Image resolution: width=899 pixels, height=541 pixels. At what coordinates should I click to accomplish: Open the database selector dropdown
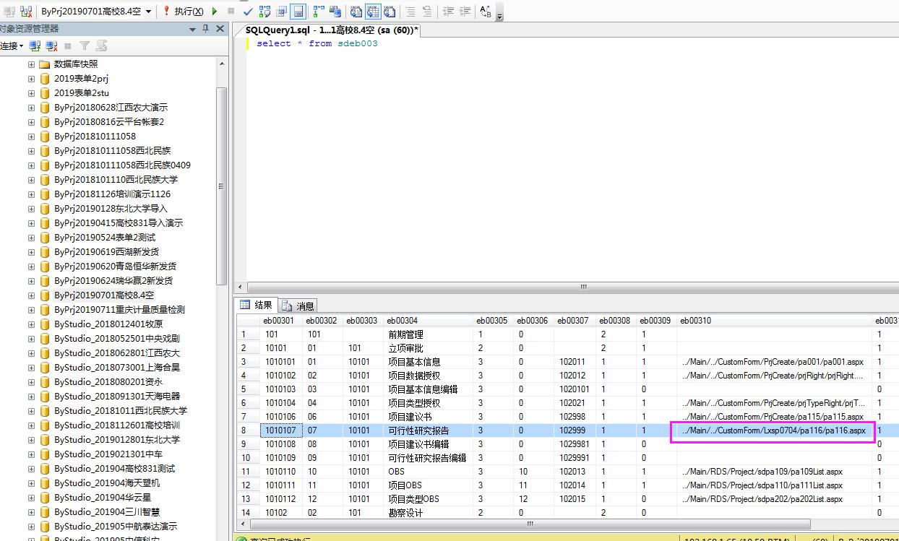tap(148, 12)
